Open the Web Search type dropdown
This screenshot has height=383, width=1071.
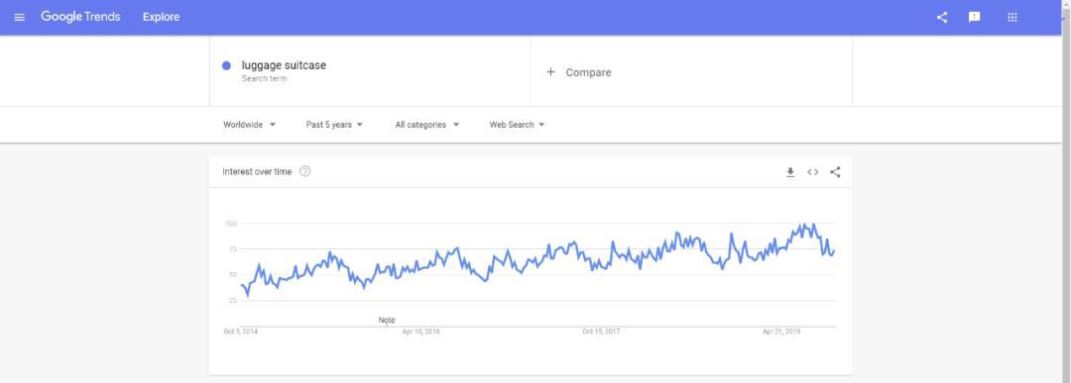pos(517,125)
